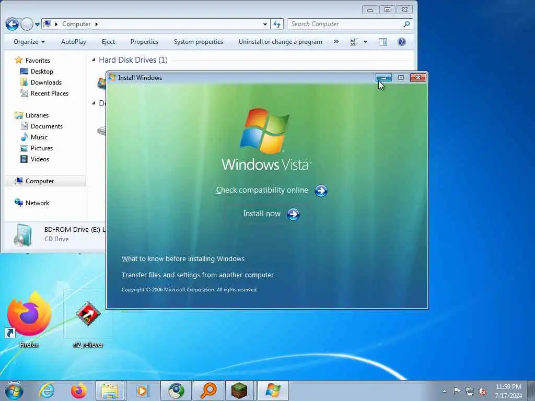Select Libraries in the navigation pane
The width and height of the screenshot is (535, 401).
coord(37,115)
